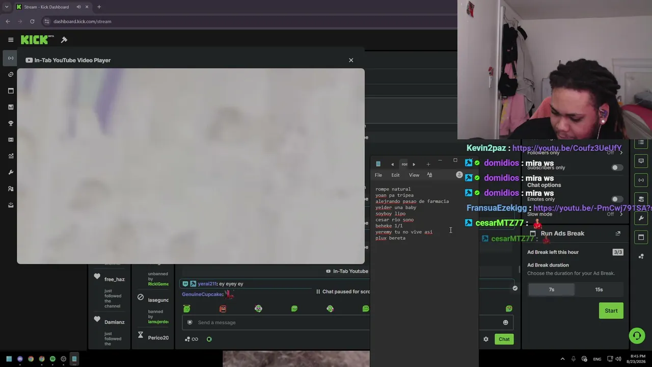Toggle Emotes only chat mode
652x367 pixels.
tap(617, 199)
